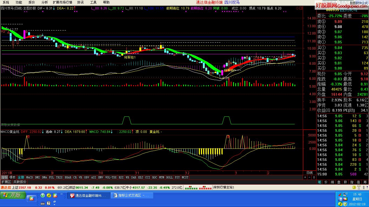Open the language bar options dropdown
The image size is (369, 207).
[x=54, y=205]
